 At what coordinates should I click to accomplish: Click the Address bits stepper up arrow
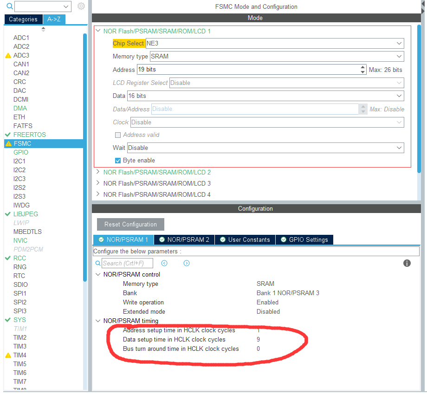pos(362,67)
